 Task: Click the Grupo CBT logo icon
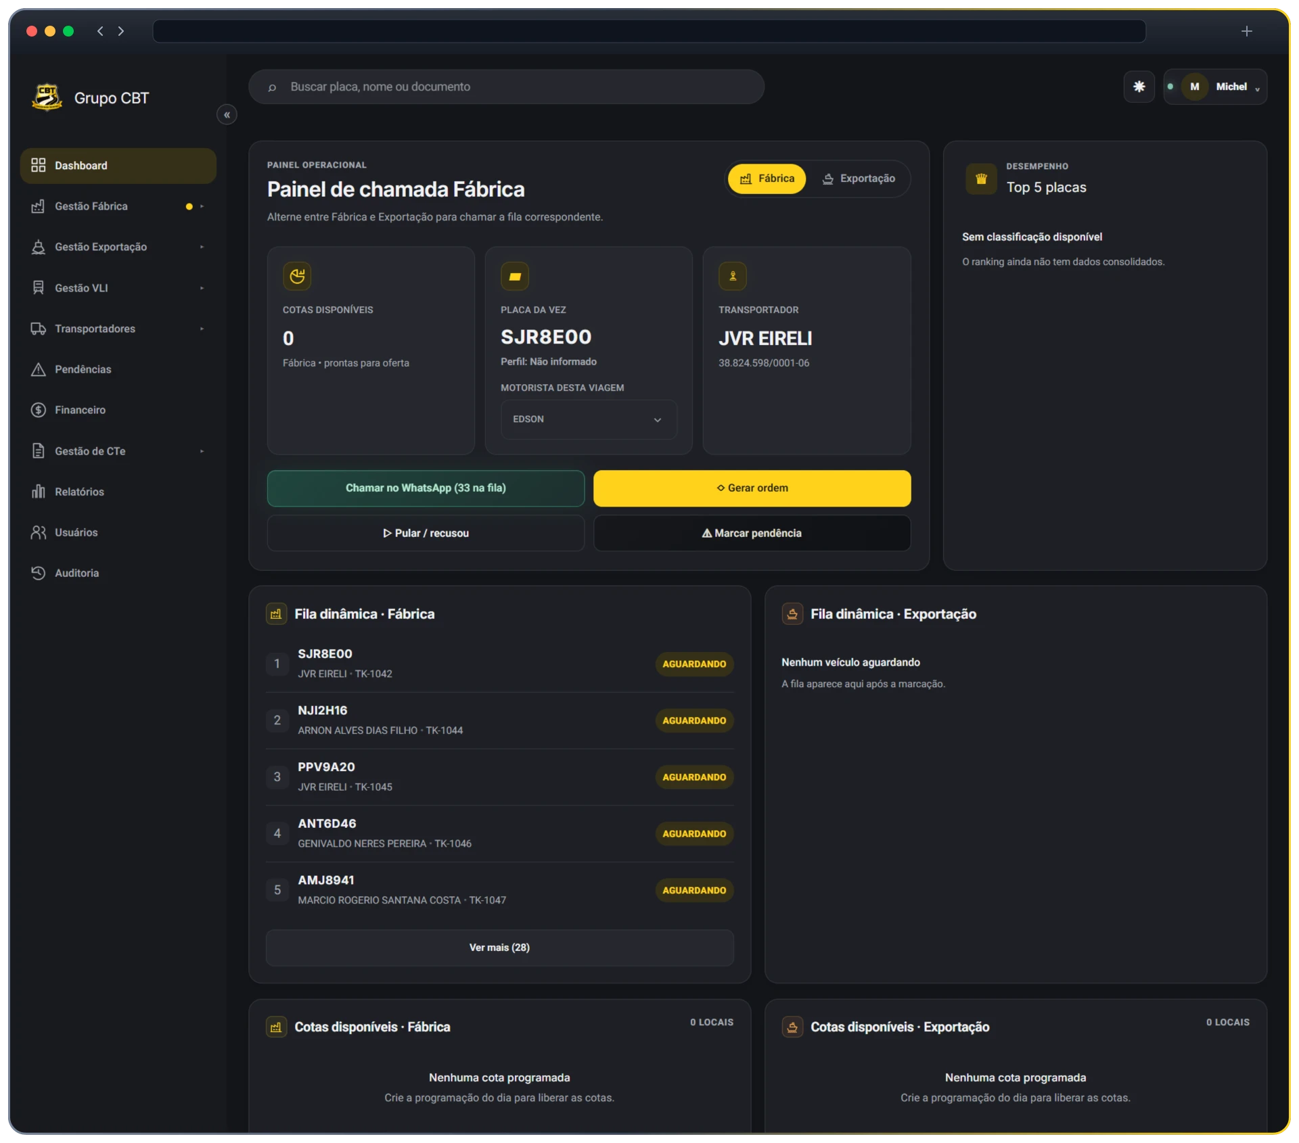tap(47, 97)
